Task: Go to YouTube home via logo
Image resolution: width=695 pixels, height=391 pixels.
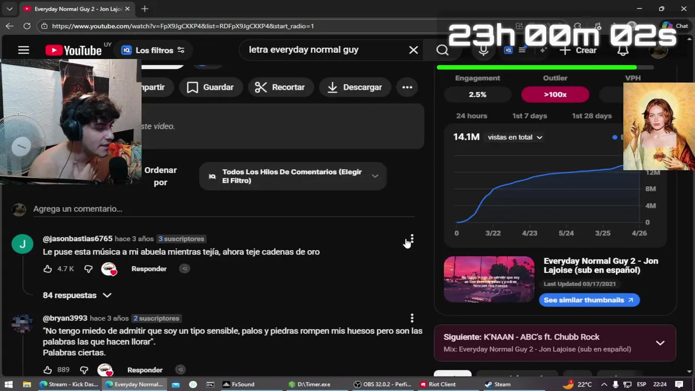Action: 74,50
